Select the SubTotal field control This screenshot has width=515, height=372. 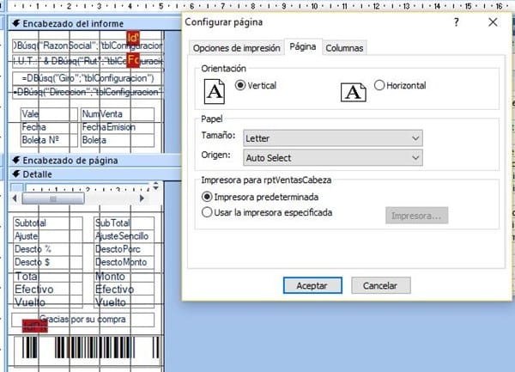[x=124, y=223]
